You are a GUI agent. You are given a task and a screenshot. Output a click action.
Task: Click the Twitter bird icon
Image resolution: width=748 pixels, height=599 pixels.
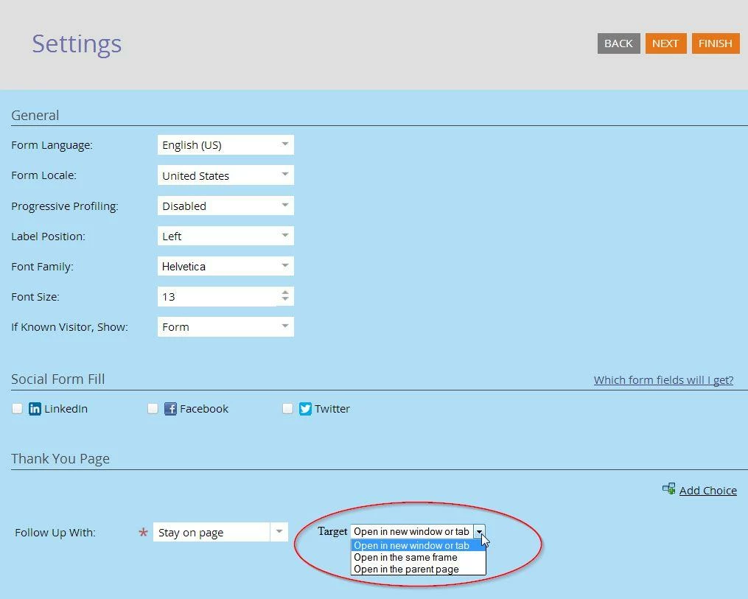coord(305,409)
